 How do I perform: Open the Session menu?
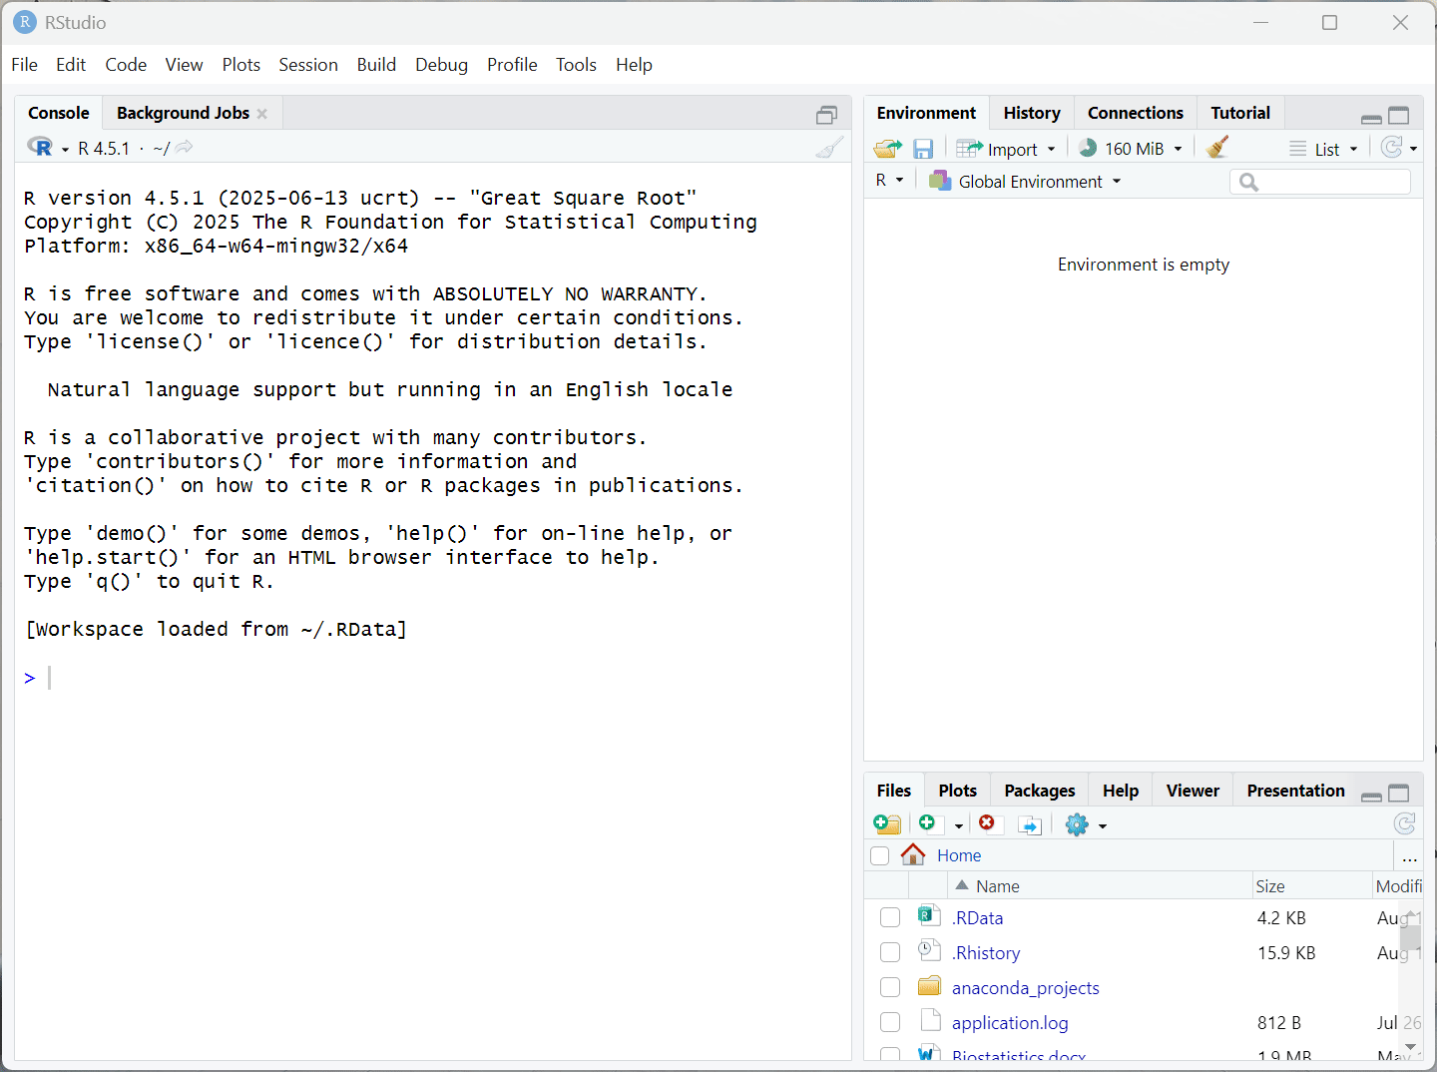tap(308, 65)
